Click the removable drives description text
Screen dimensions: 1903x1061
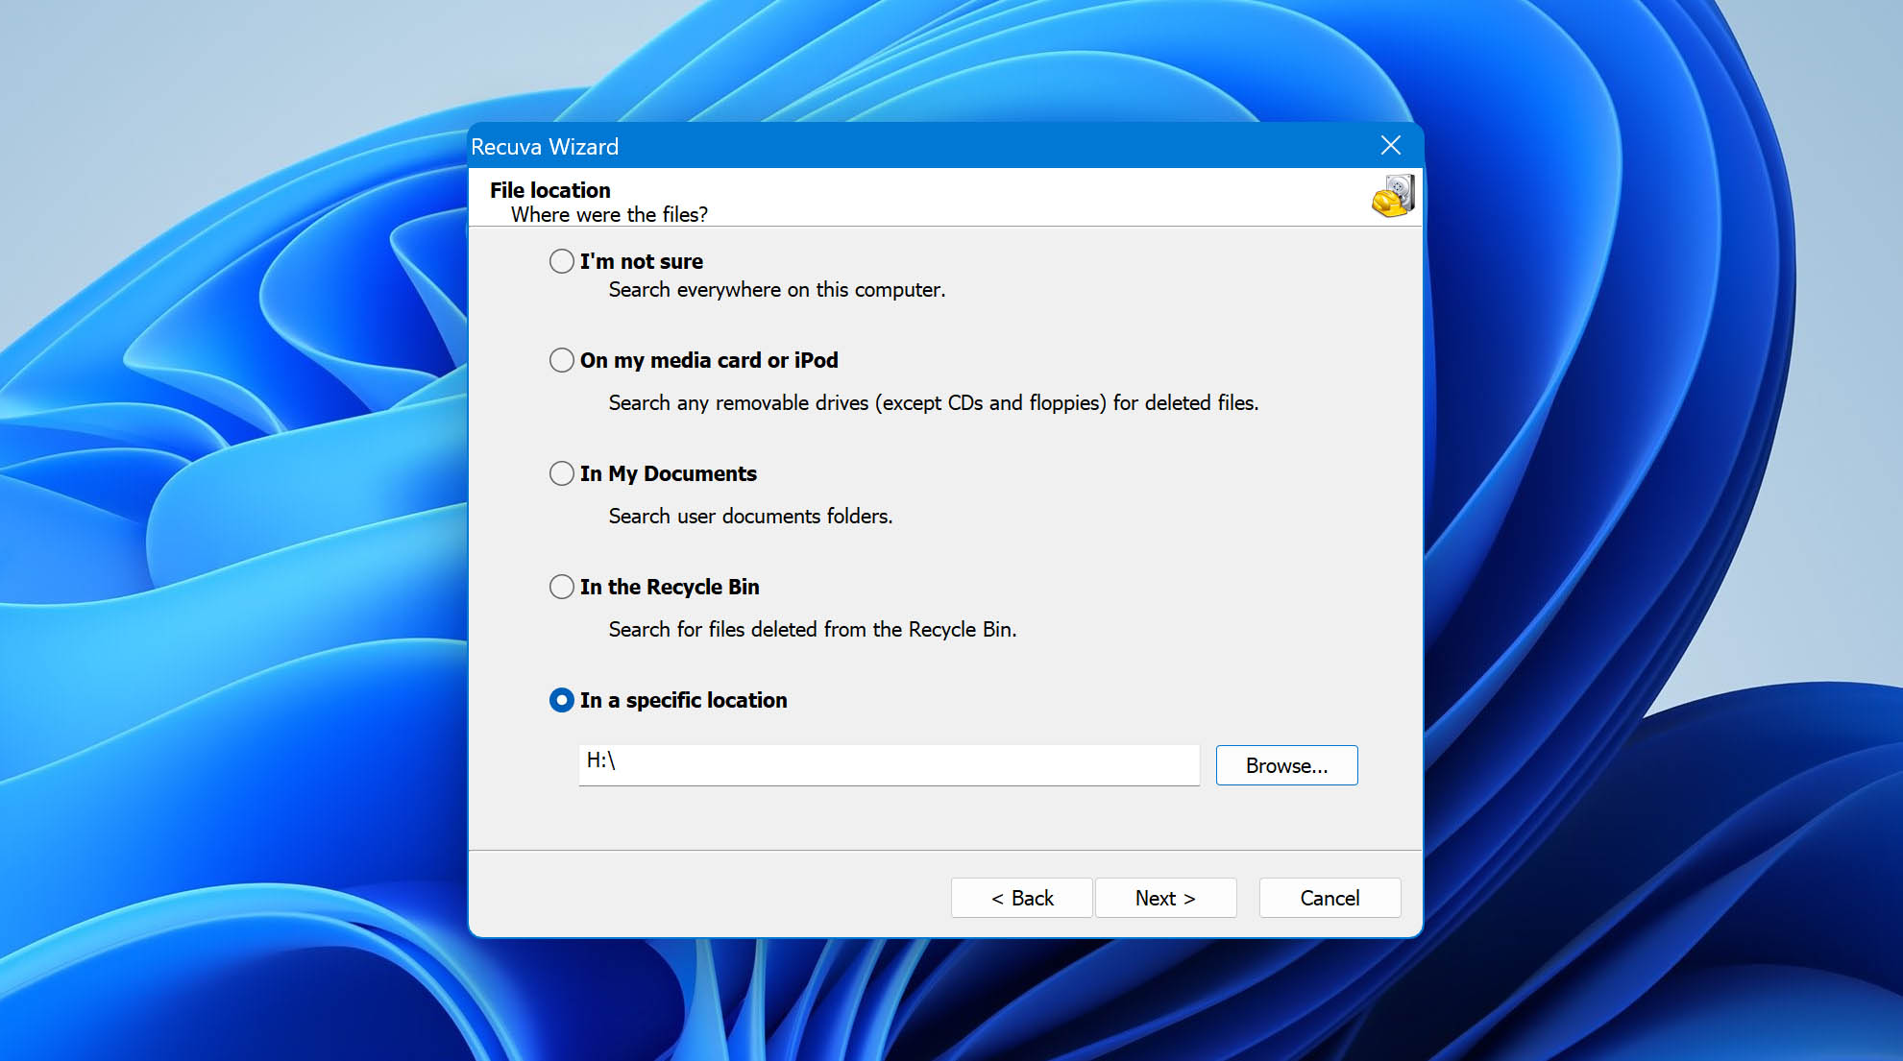934,403
